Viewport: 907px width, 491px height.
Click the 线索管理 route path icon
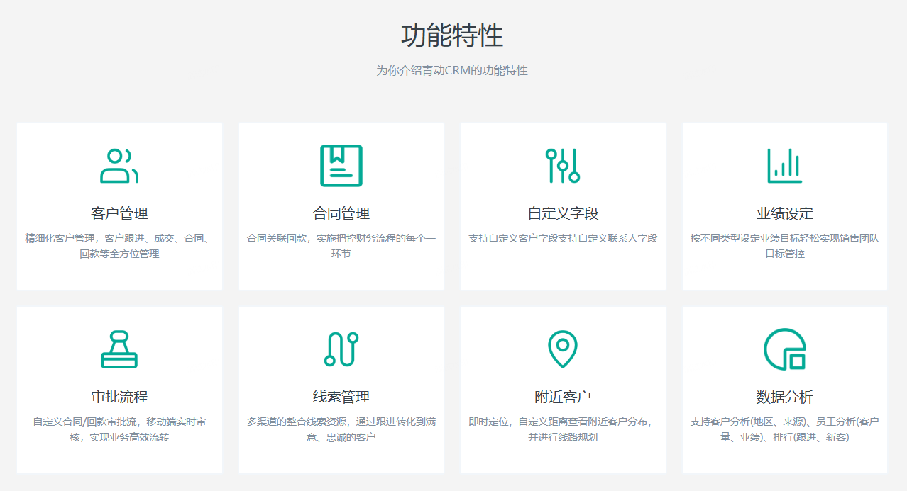click(341, 349)
